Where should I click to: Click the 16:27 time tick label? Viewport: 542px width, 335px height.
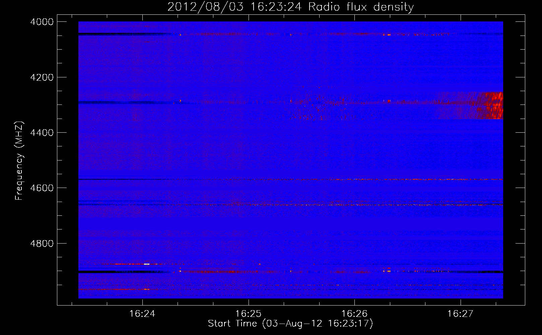pos(461,314)
